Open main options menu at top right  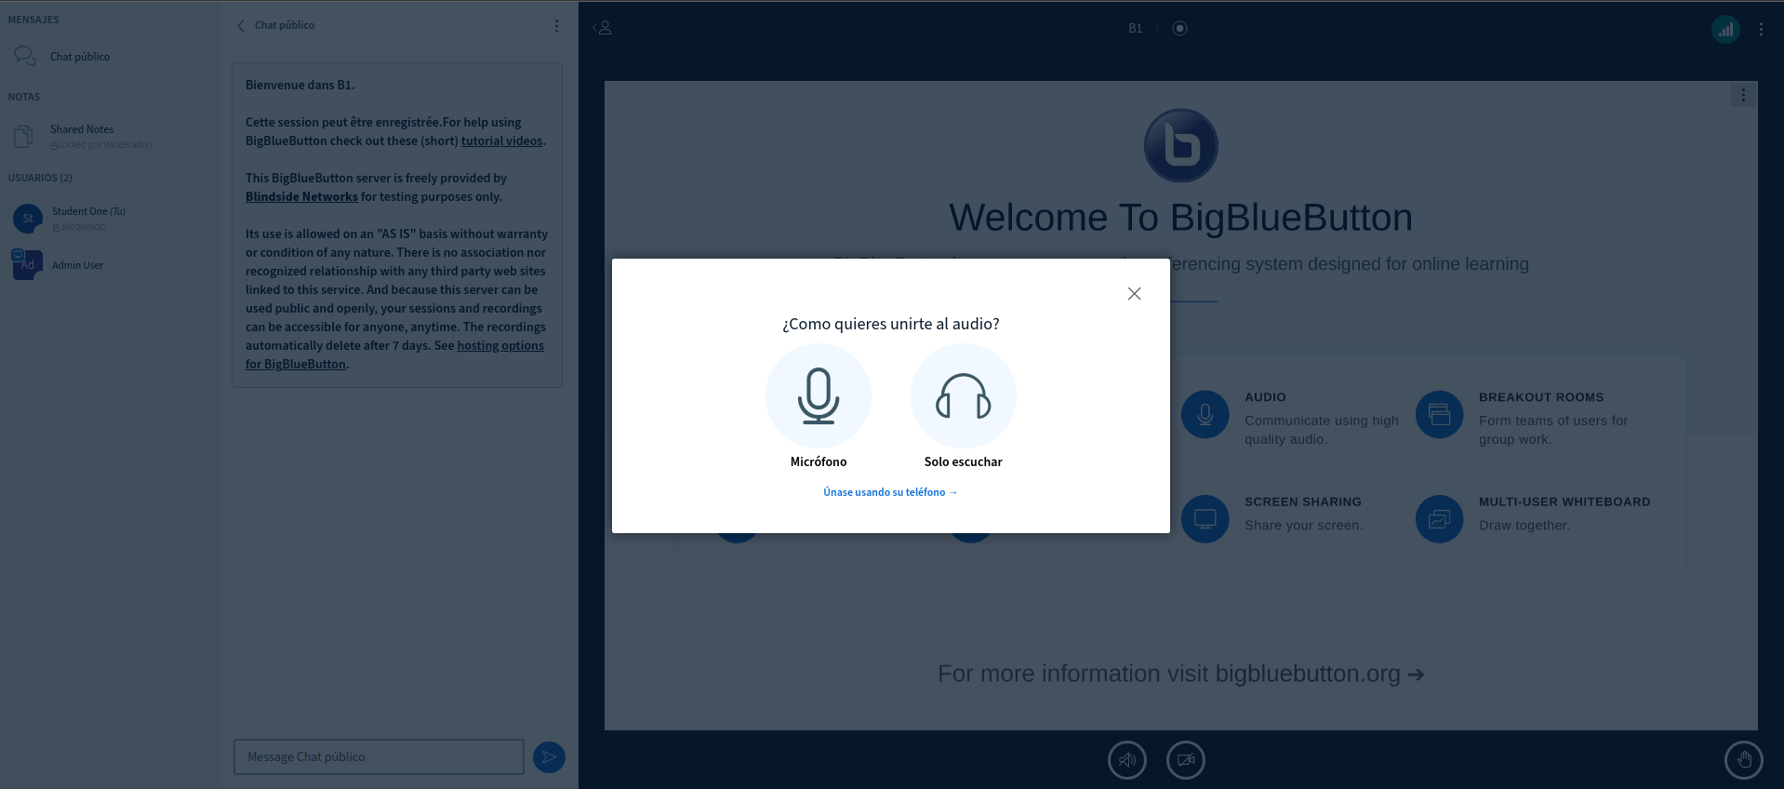point(1761,29)
